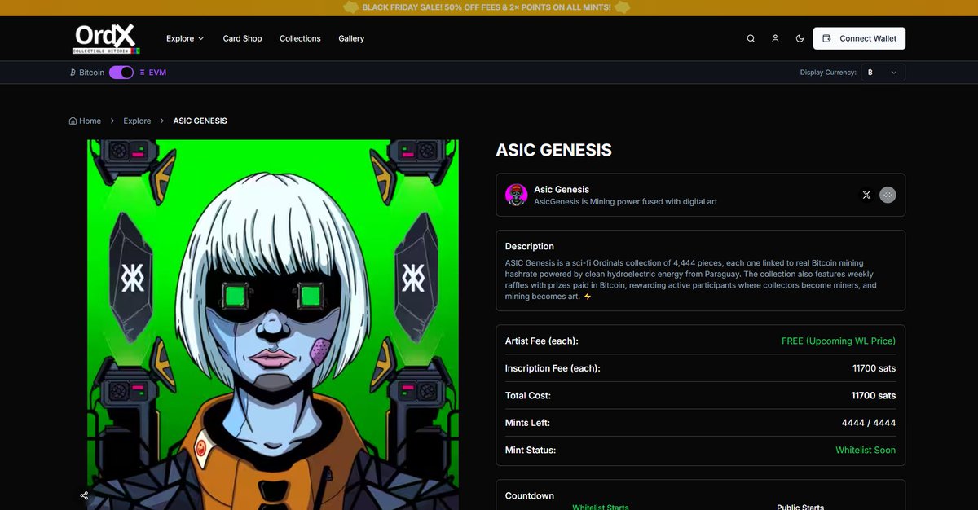
Task: Click the Description heading
Action: pos(529,246)
